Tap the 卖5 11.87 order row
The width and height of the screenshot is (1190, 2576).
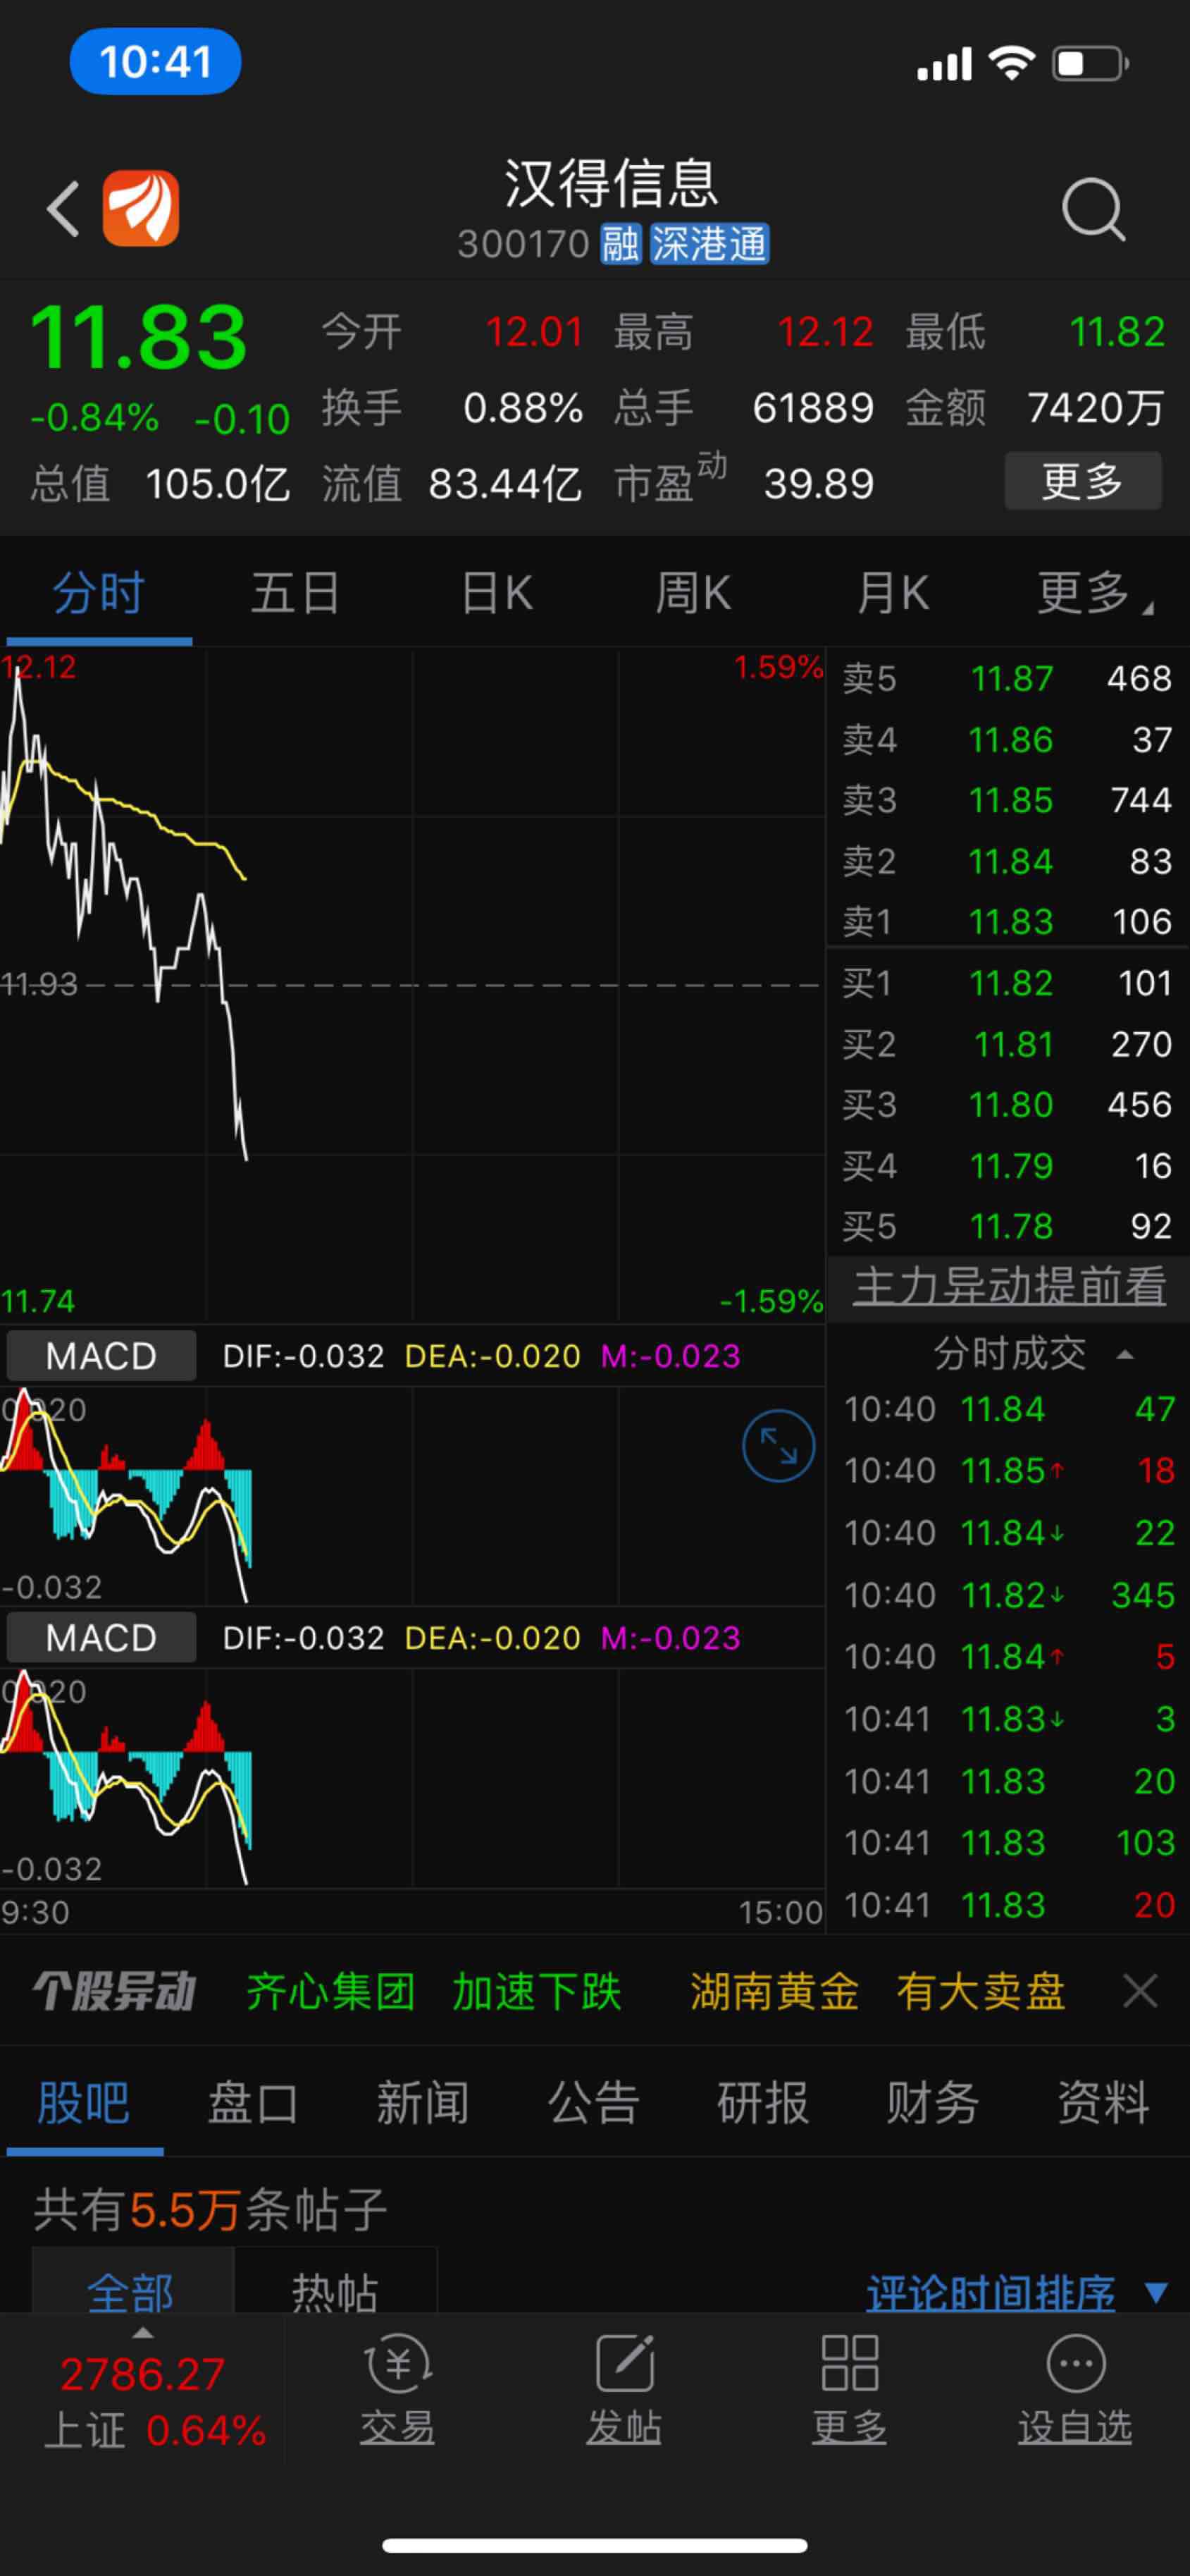(1007, 679)
